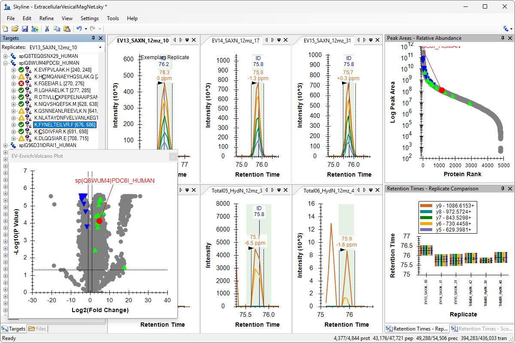Click the Open file folder icon
The height and width of the screenshot is (343, 515).
(15, 29)
